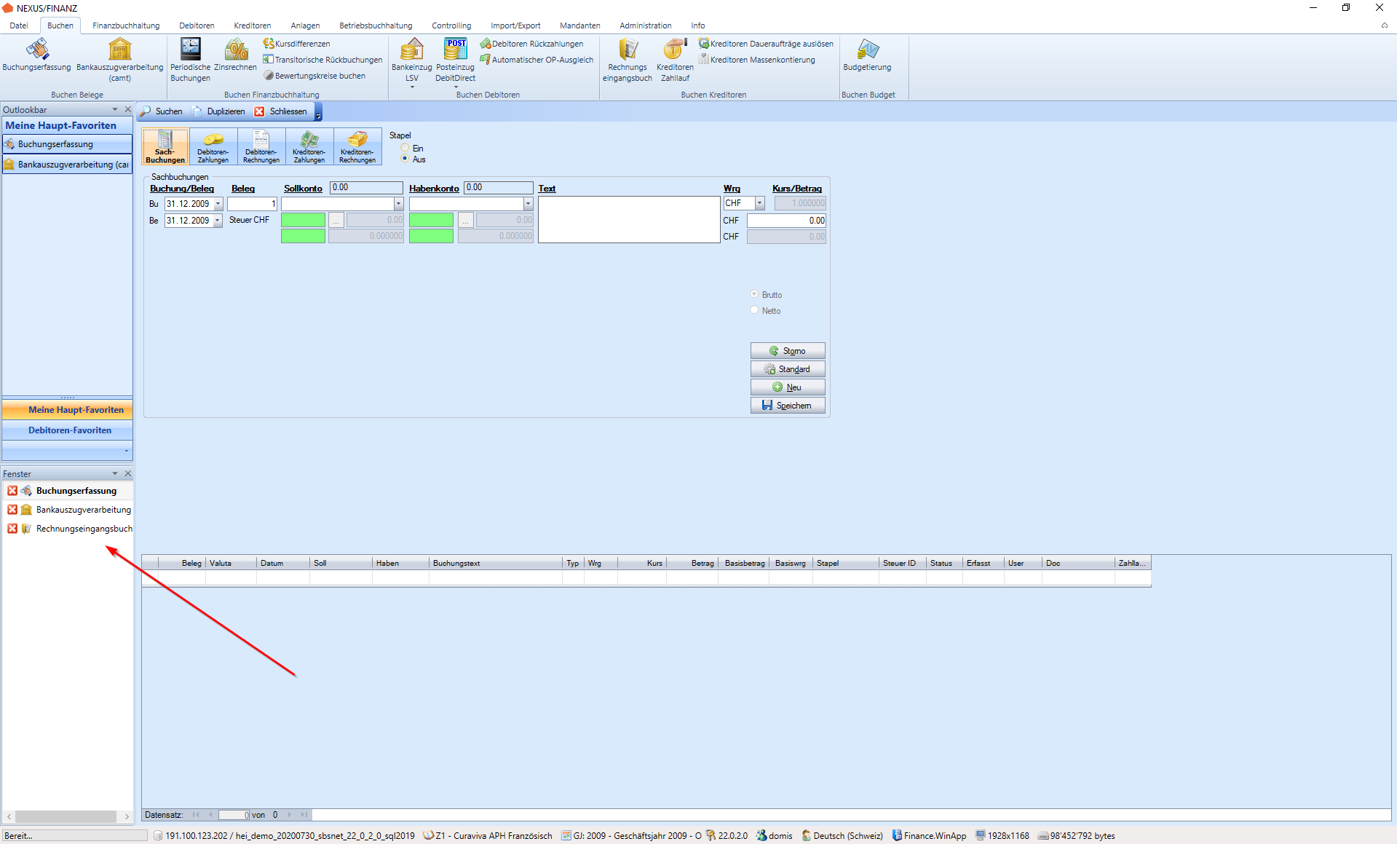Select the Debitoren-Zahlungen booking type

point(213,147)
